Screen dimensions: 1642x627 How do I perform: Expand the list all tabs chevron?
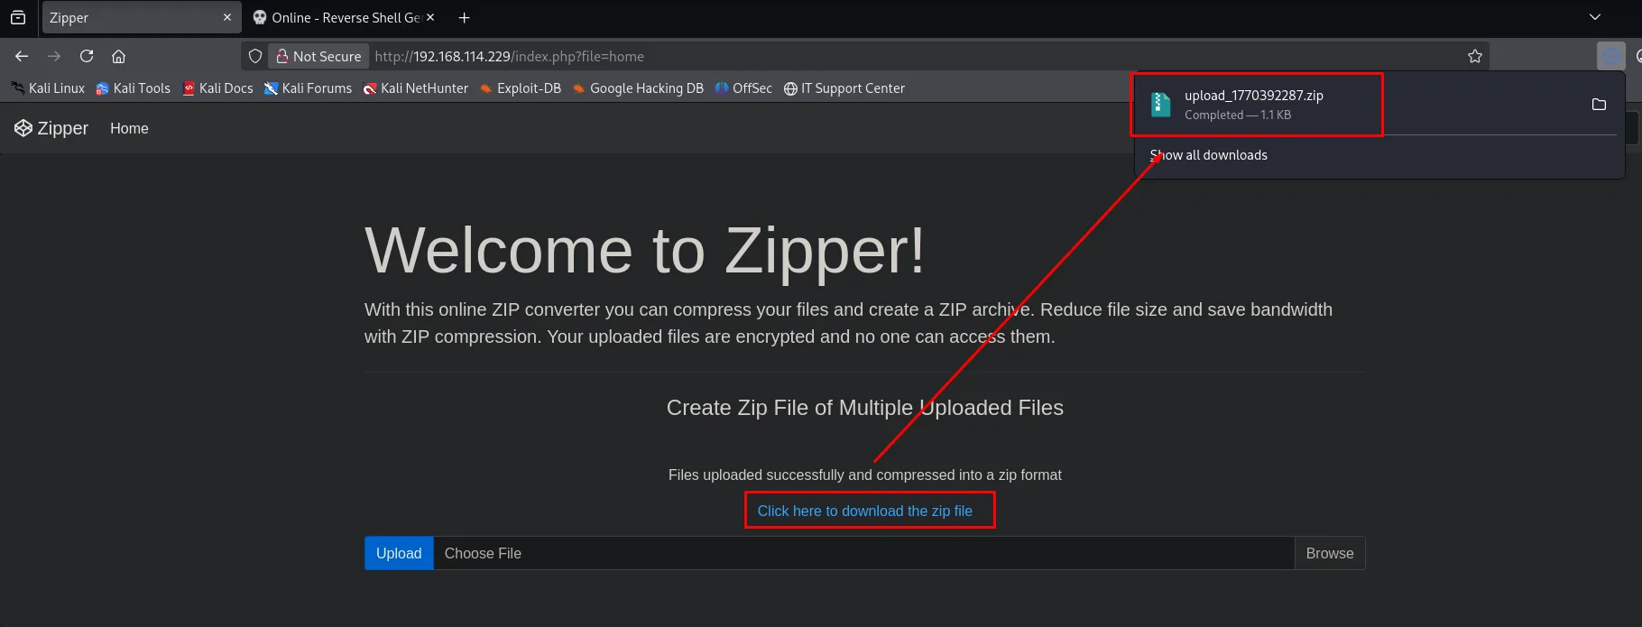tap(1595, 17)
